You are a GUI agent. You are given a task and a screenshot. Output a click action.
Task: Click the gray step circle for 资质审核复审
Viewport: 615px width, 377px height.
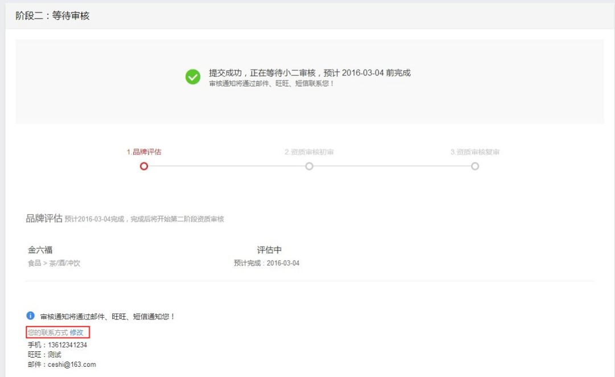pyautogui.click(x=475, y=166)
